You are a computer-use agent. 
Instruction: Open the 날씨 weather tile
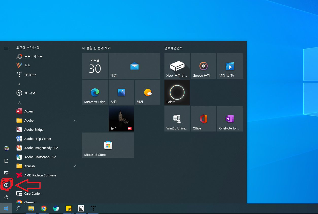148,92
